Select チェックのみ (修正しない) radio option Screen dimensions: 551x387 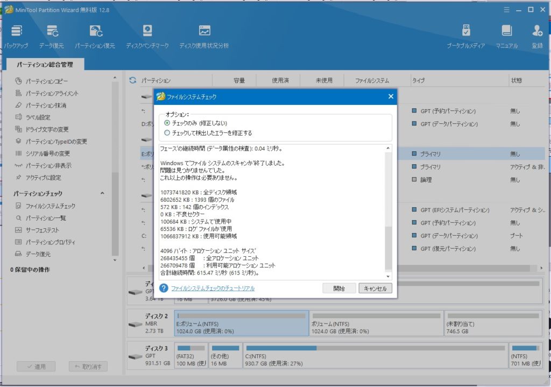pyautogui.click(x=167, y=123)
